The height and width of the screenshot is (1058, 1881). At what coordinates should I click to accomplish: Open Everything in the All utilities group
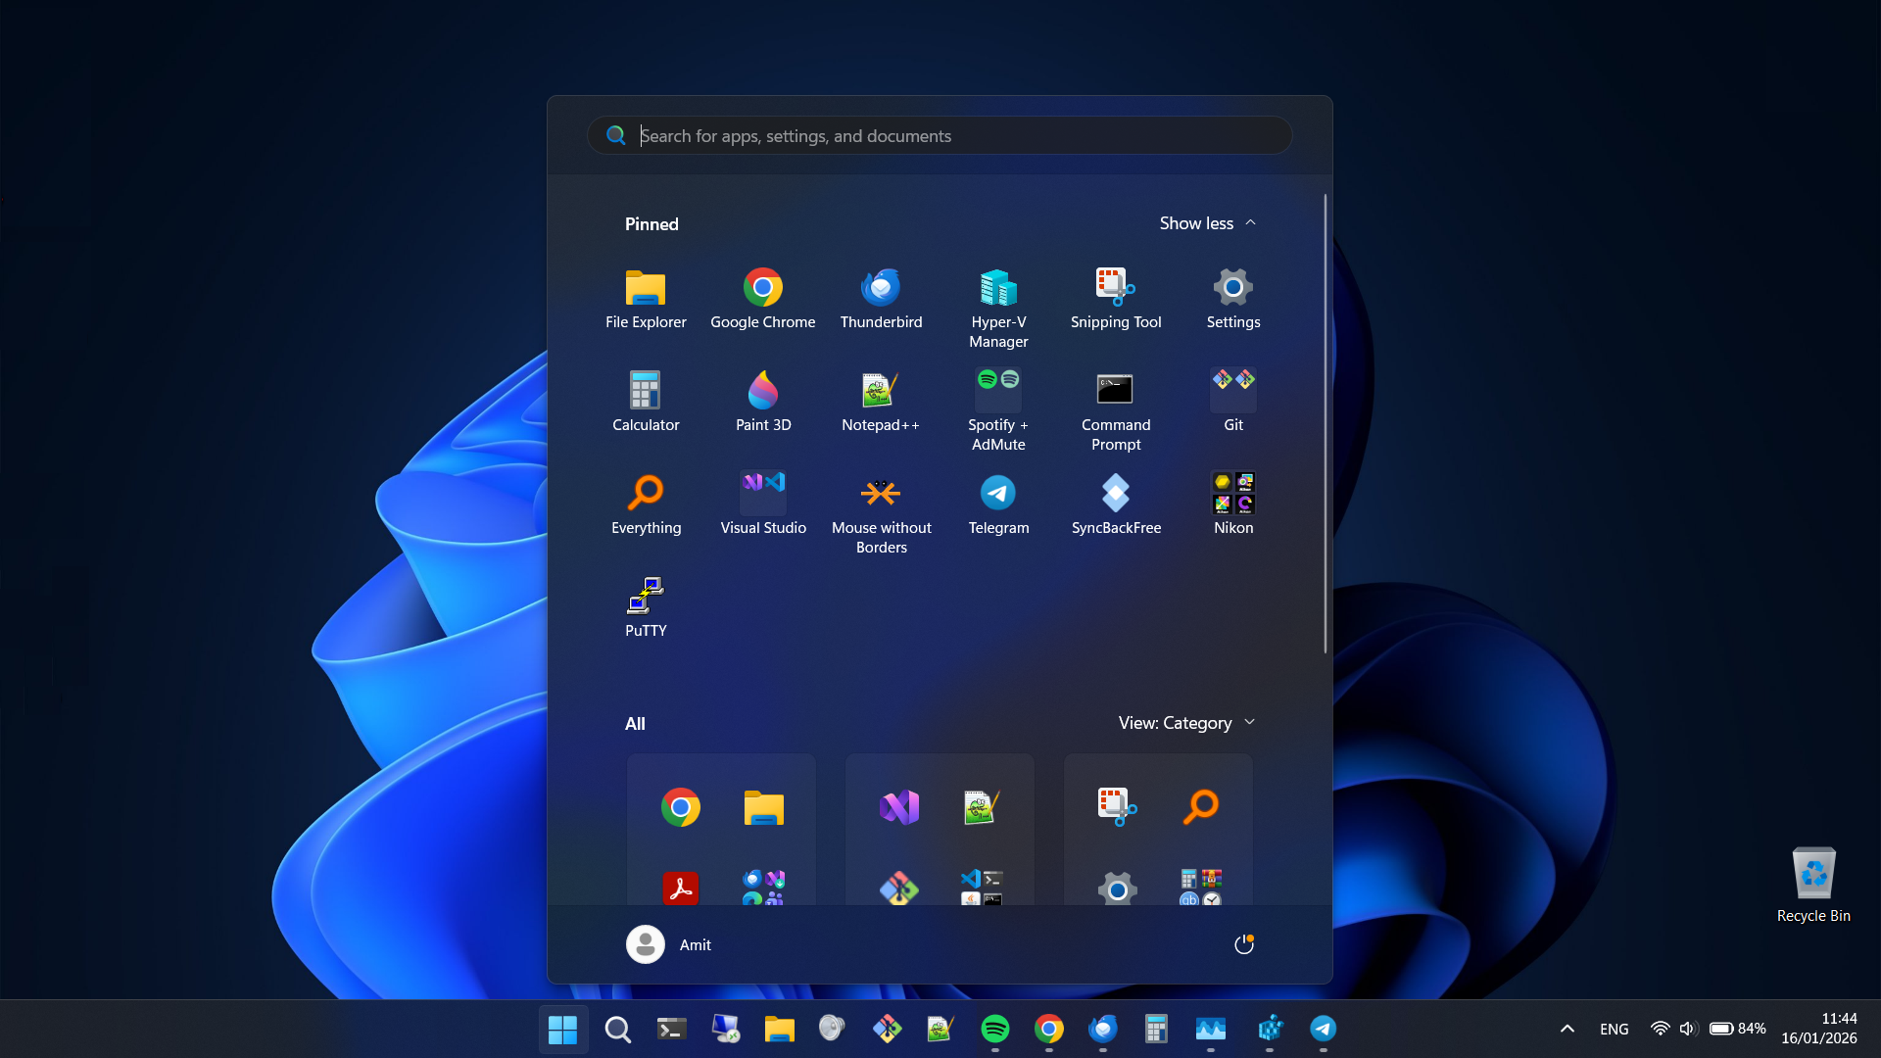[x=1200, y=807]
